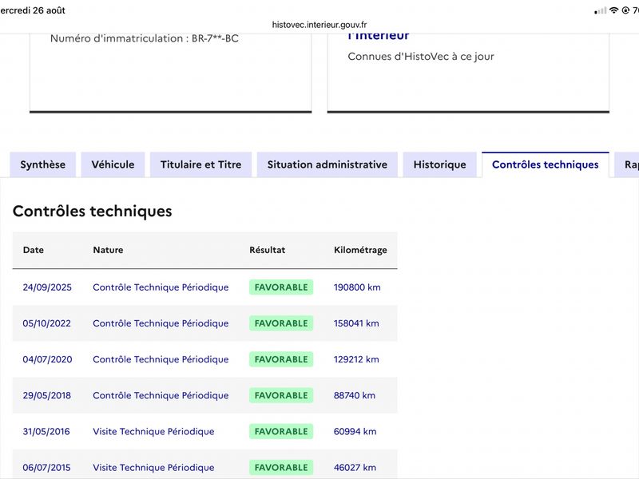Screen dimensions: 639x479
Task: Click Contrôle Technique Périodique in 05/10/2022 row
Action: (161, 323)
